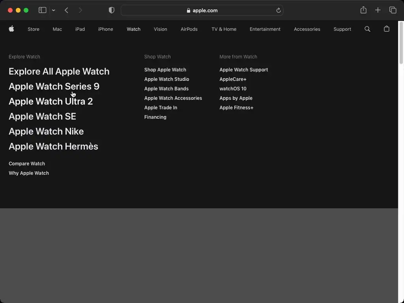Image resolution: width=404 pixels, height=303 pixels.
Task: Click the Financing link
Action: pos(155,117)
